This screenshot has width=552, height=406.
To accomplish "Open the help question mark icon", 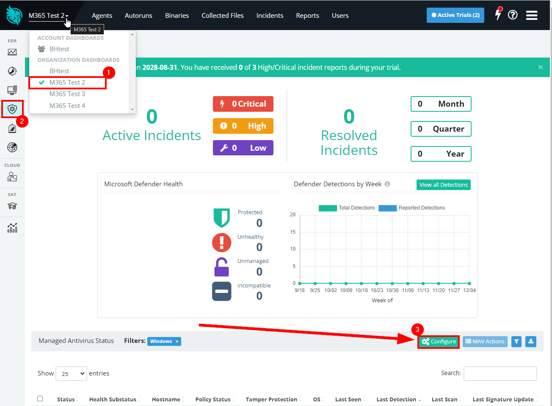I will point(513,15).
